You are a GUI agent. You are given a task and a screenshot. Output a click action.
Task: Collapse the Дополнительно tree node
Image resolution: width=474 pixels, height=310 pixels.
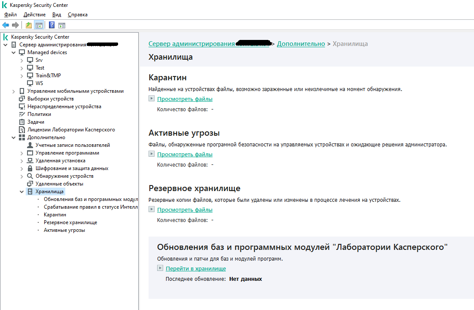(13, 137)
